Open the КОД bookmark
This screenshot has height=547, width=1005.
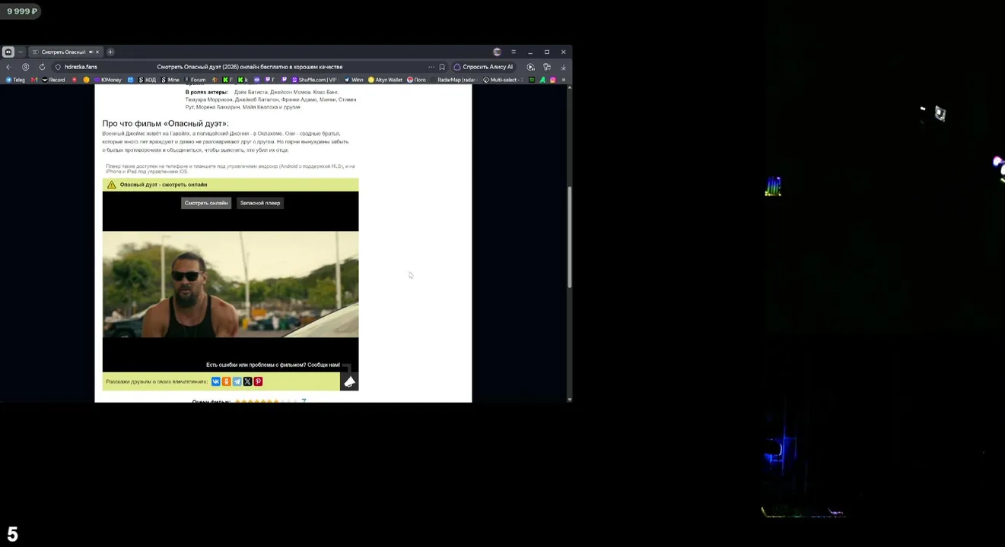[x=146, y=80]
